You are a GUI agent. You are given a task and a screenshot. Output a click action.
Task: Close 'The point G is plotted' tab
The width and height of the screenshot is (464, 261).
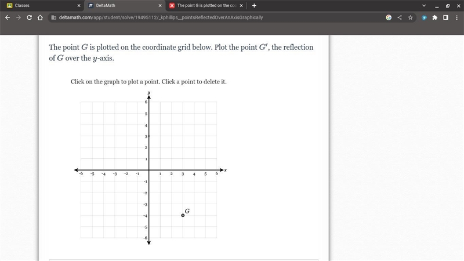click(x=241, y=5)
